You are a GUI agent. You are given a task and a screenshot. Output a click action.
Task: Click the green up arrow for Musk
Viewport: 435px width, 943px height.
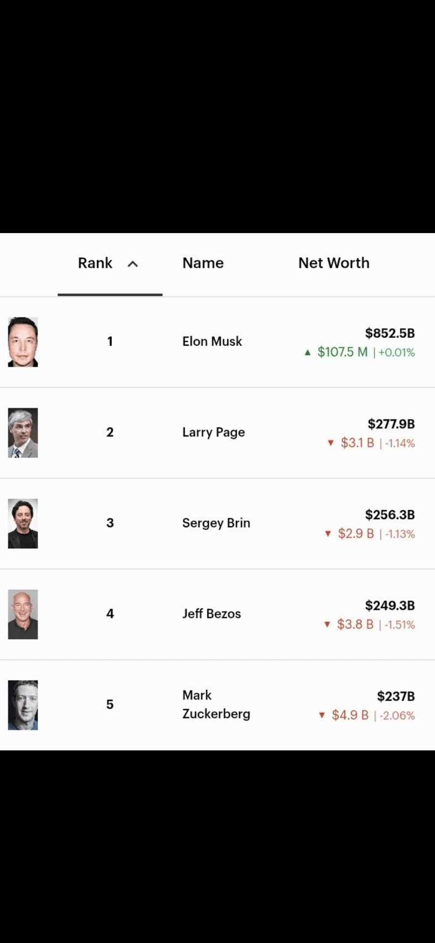[308, 353]
